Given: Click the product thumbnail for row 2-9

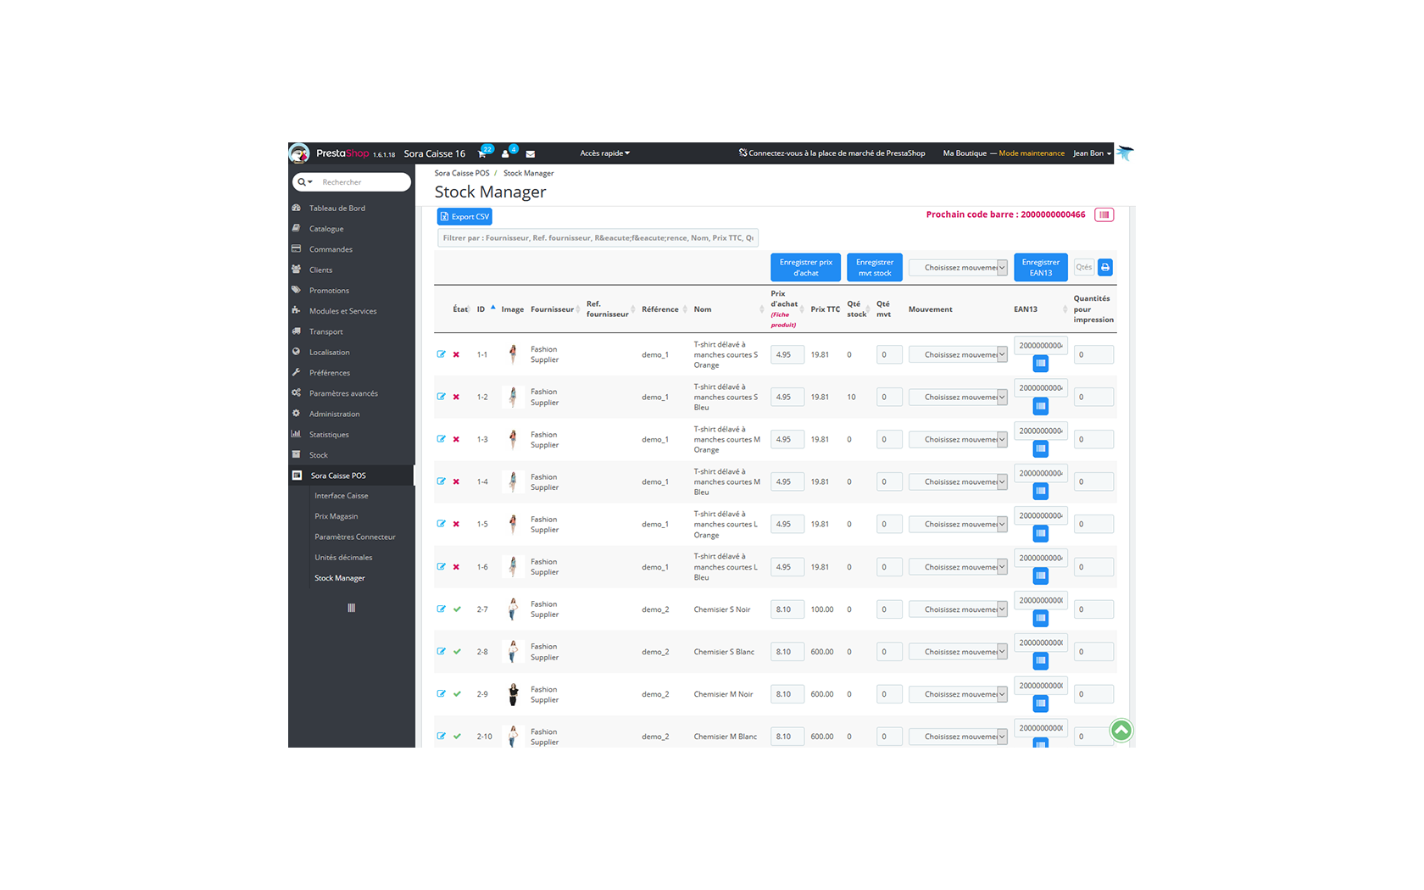Looking at the screenshot, I should 513,694.
